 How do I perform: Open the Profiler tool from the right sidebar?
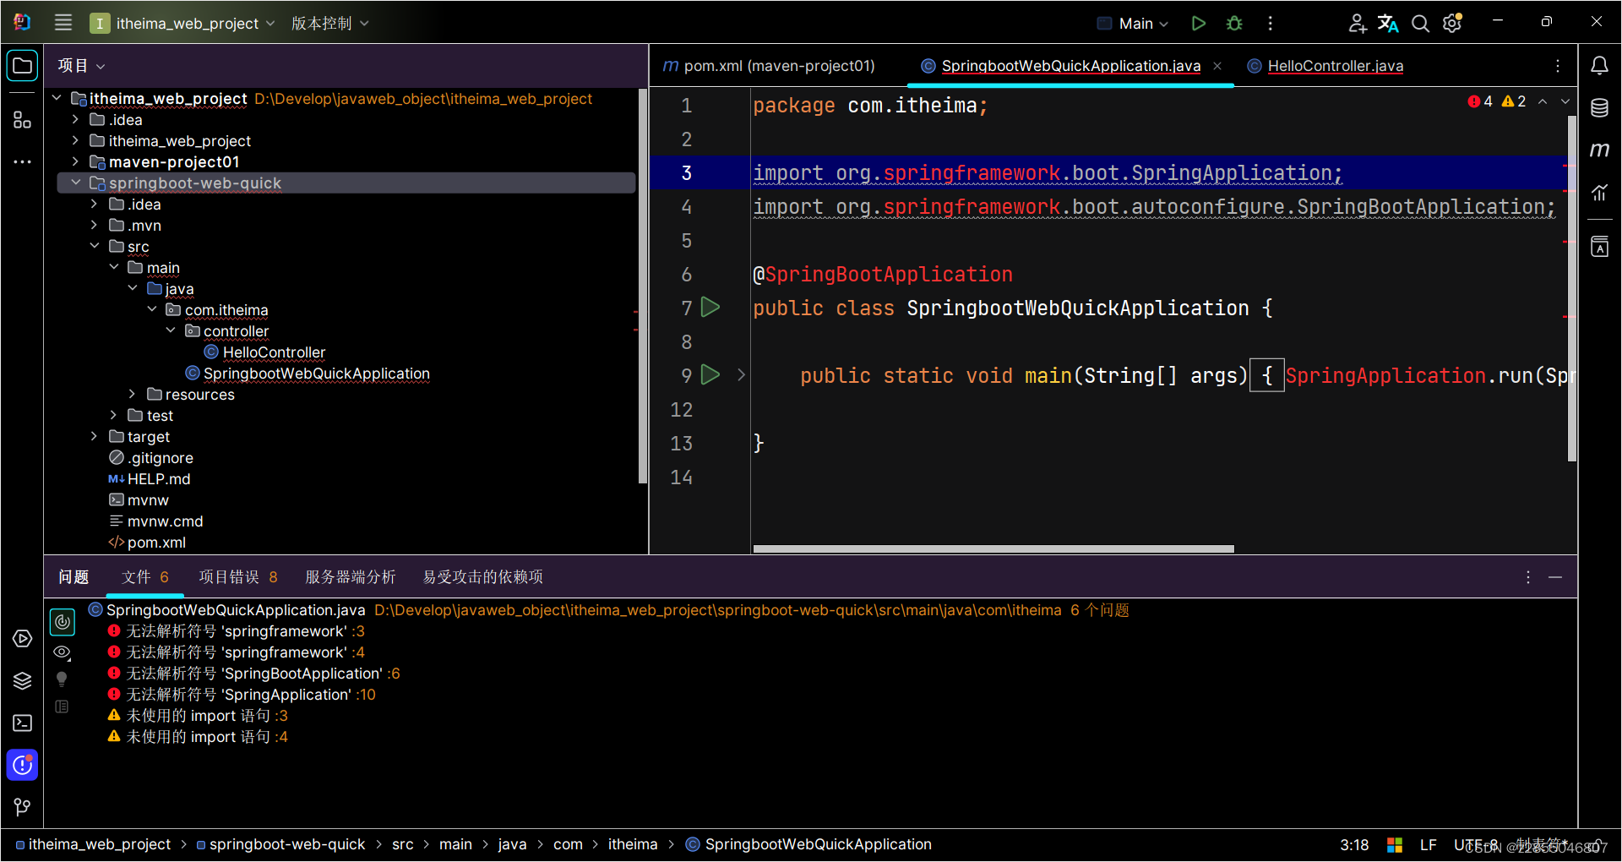click(x=1600, y=193)
